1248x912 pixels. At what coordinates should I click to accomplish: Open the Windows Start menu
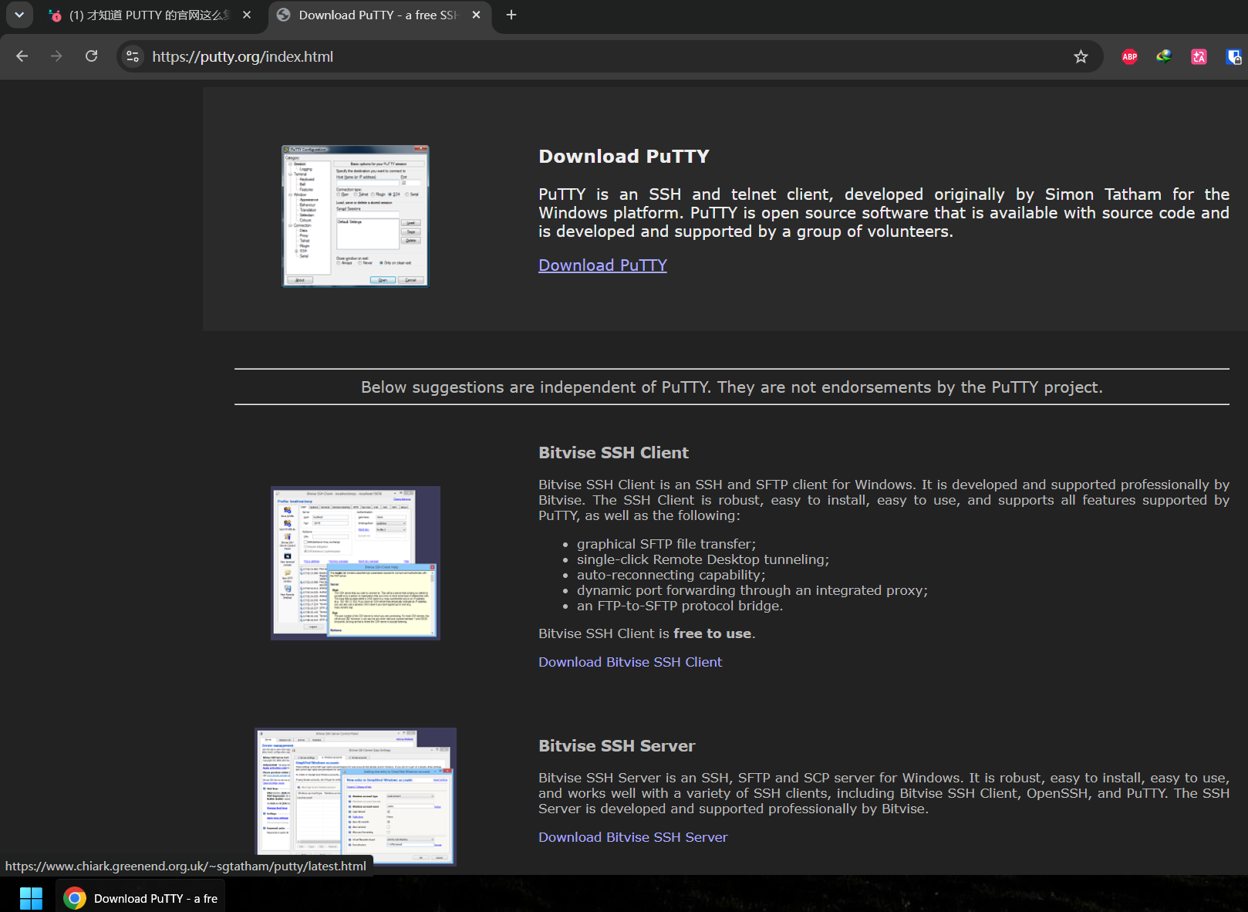coord(31,898)
